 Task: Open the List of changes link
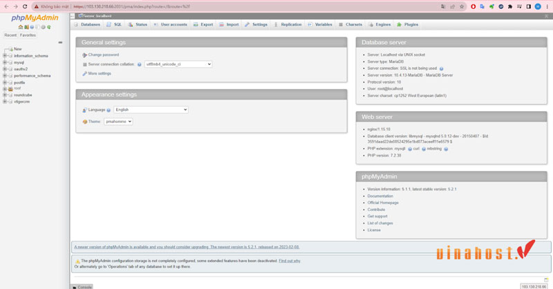(380, 223)
